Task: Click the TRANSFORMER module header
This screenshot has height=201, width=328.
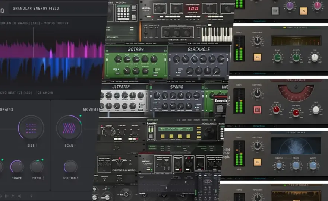Action: 296,80
